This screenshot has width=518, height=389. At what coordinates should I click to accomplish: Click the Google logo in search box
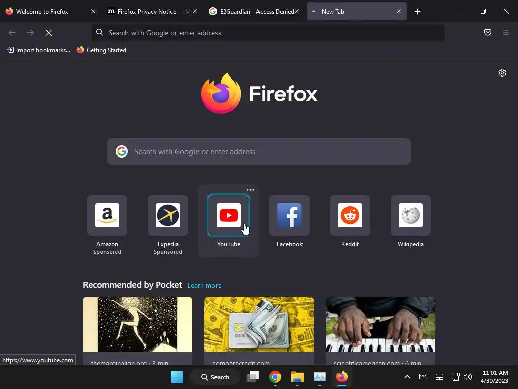click(122, 151)
